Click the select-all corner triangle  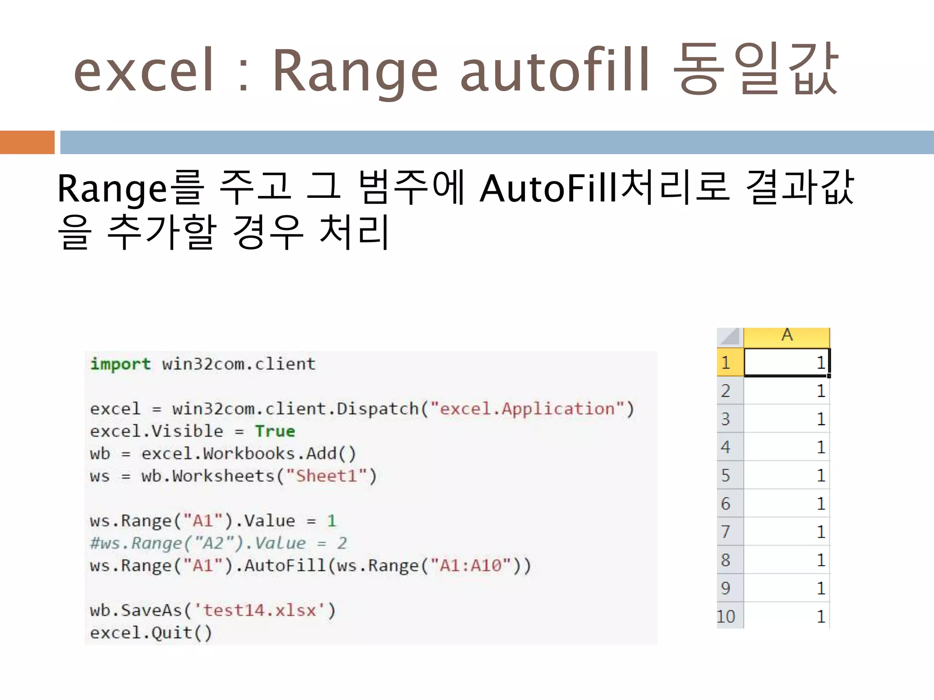[x=730, y=337]
